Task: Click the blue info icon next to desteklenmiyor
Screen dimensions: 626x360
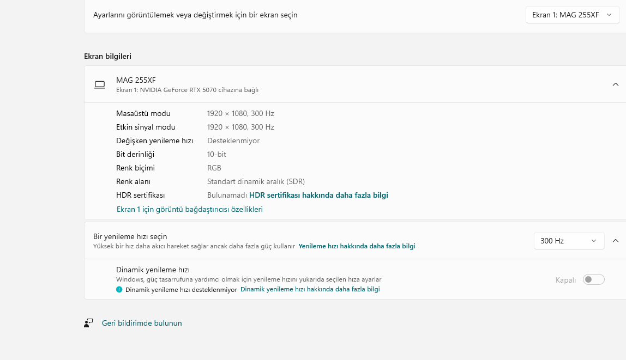Action: tap(119, 289)
